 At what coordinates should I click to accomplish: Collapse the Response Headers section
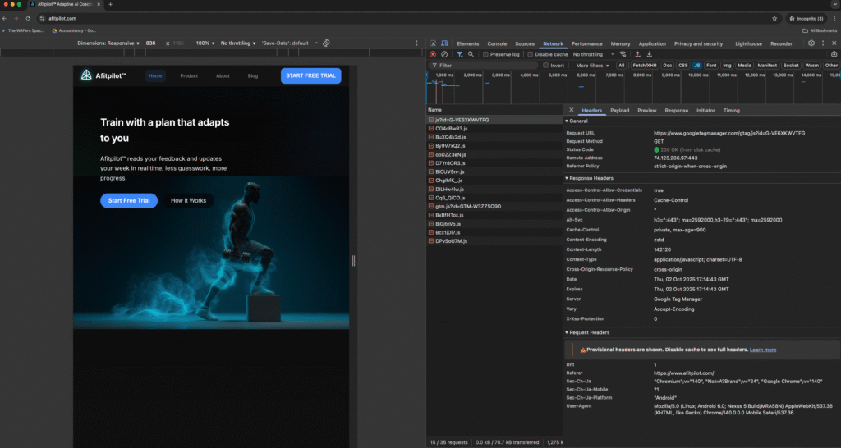coord(592,178)
